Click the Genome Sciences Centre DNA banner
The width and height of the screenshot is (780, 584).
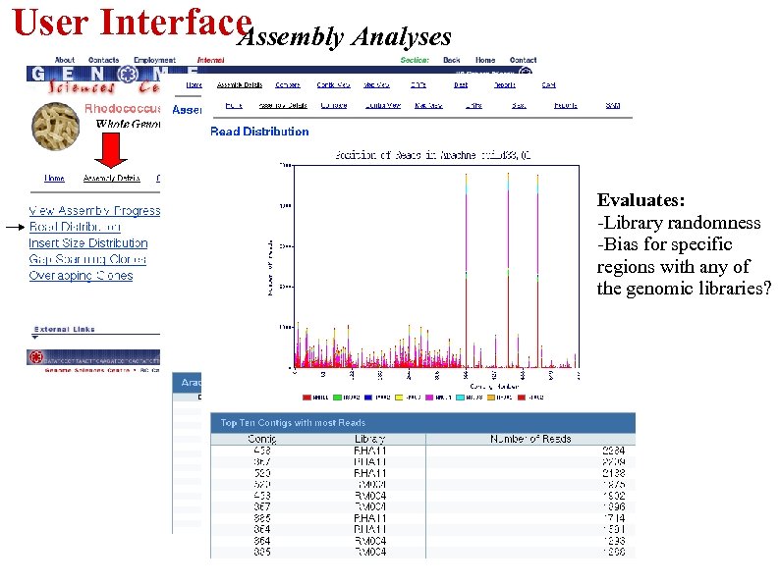(93, 357)
